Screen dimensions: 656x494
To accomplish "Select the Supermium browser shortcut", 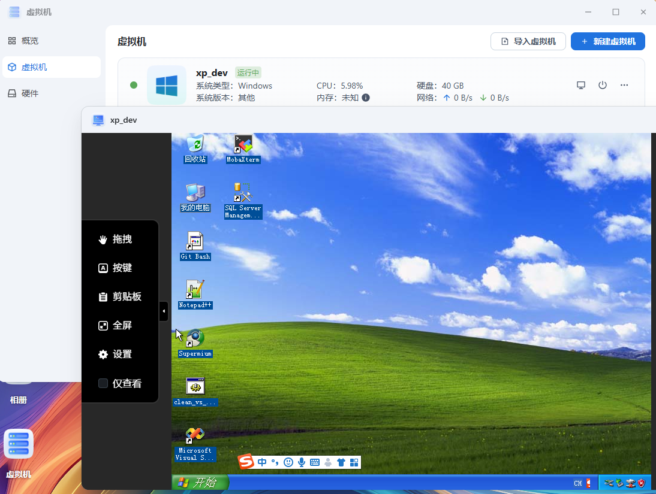I will [x=195, y=343].
